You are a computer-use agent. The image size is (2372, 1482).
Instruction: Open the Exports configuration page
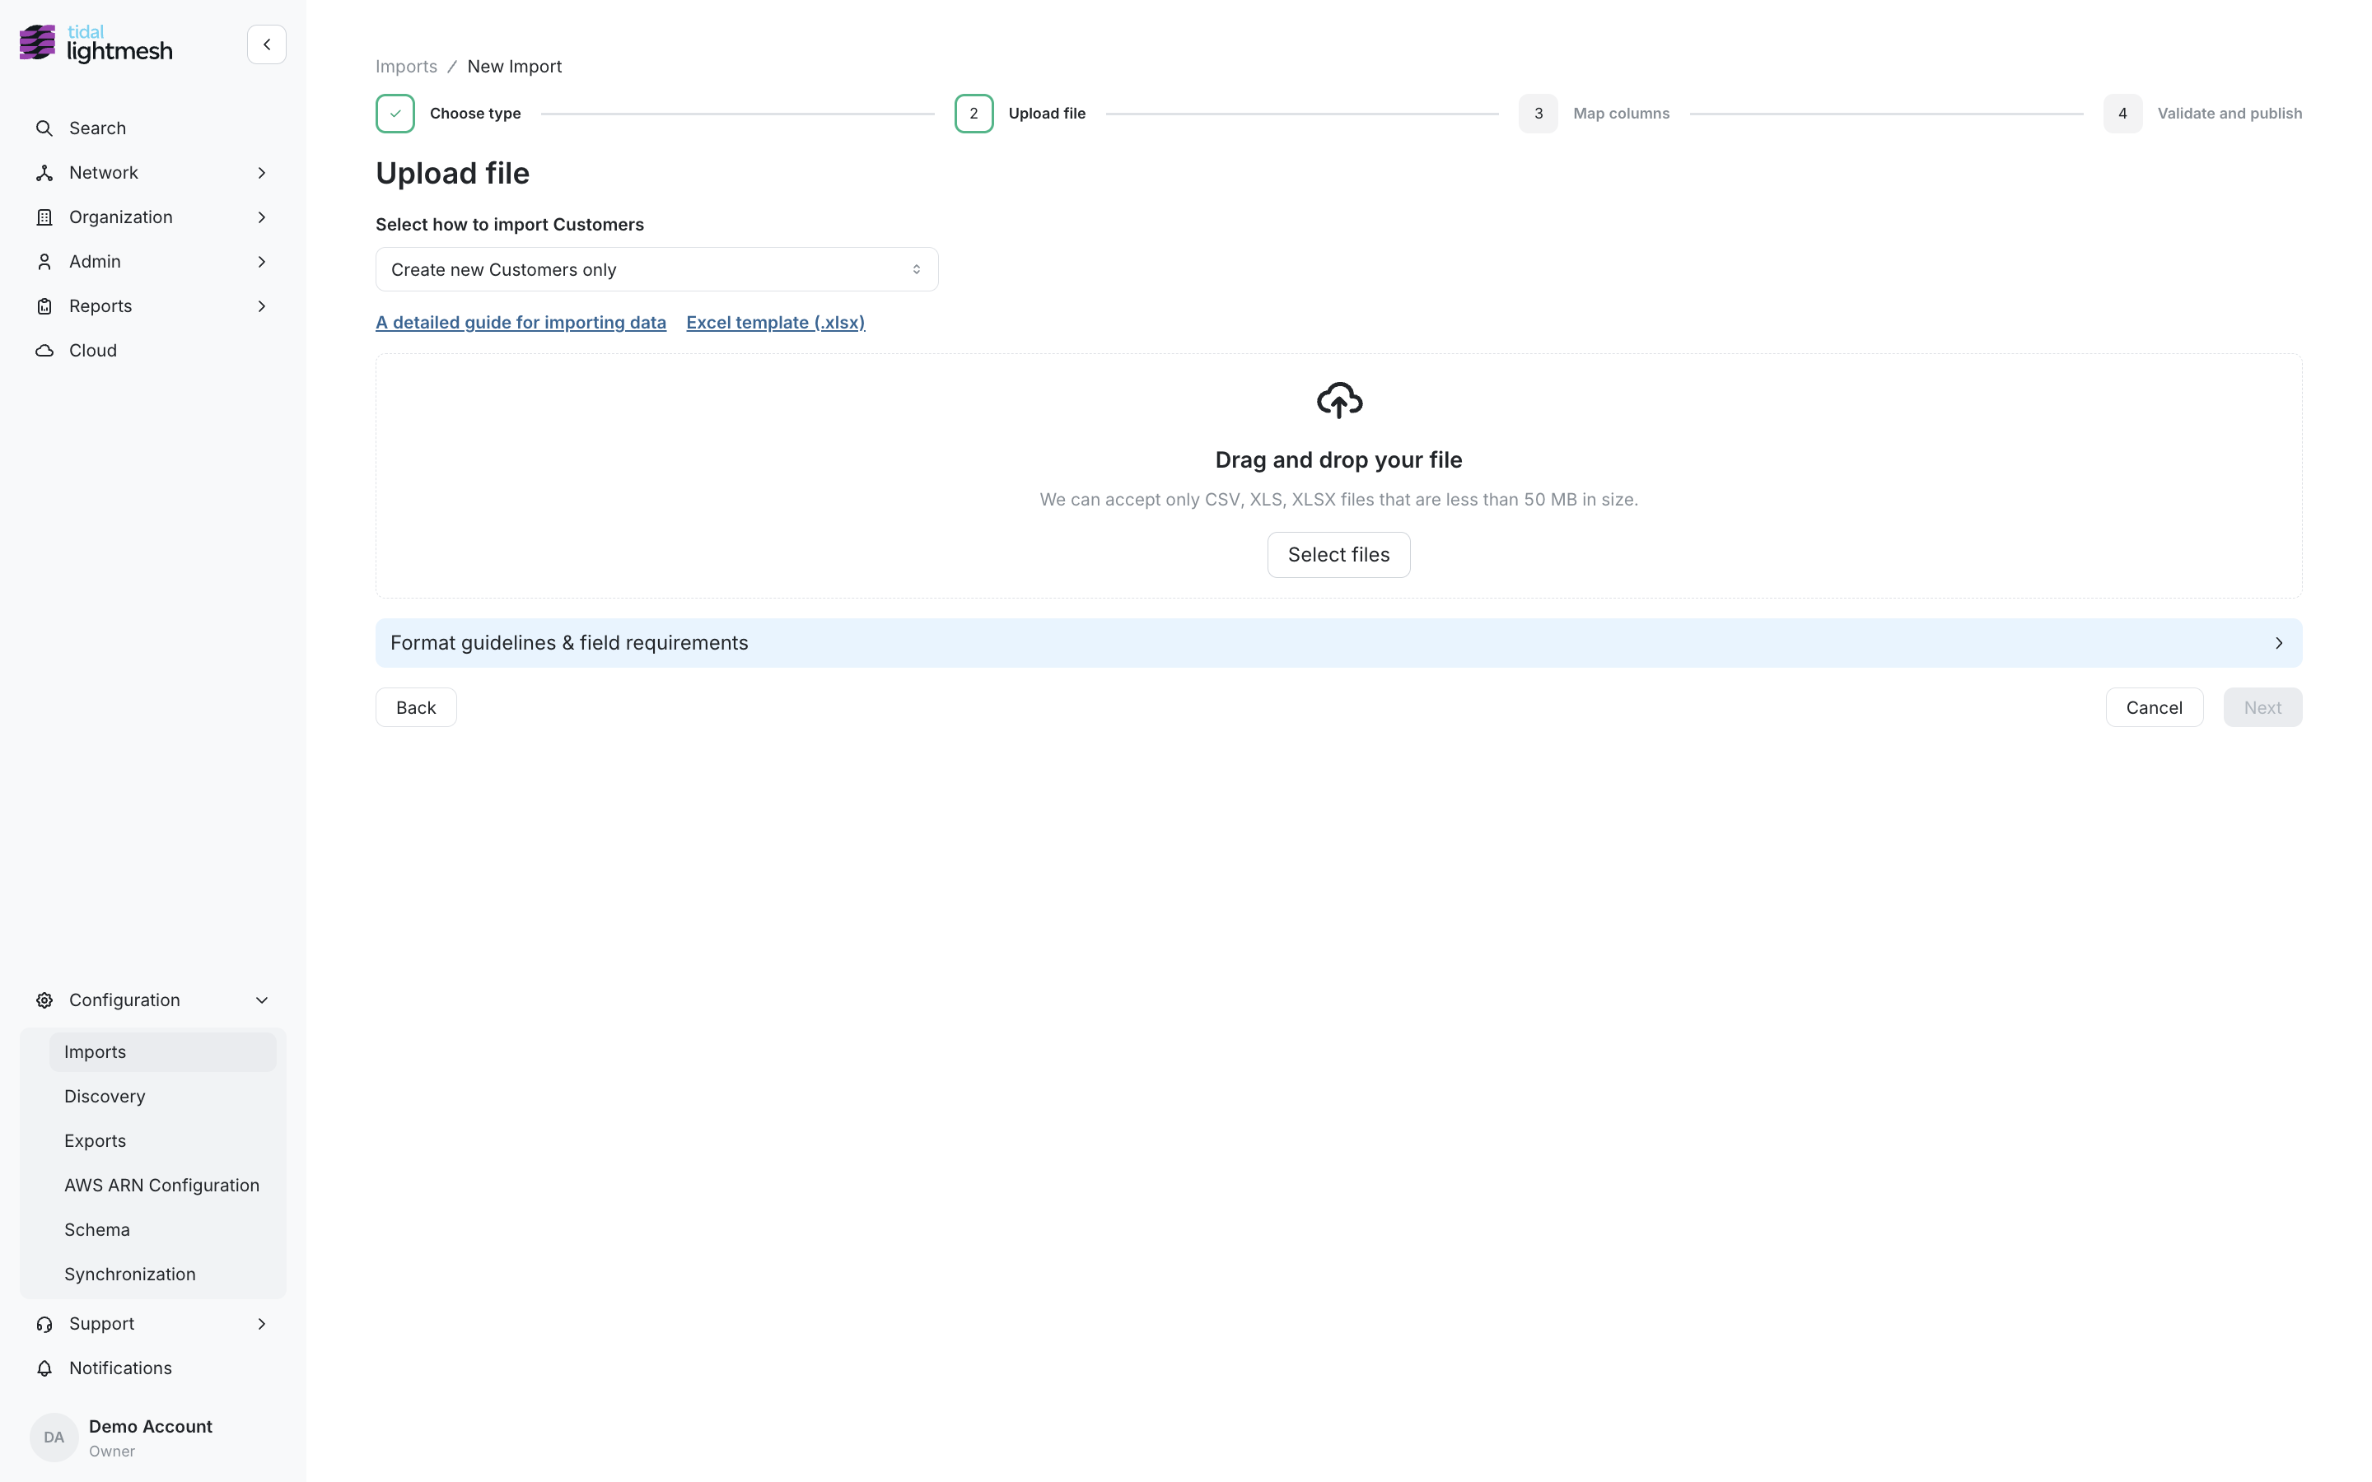(x=163, y=1141)
